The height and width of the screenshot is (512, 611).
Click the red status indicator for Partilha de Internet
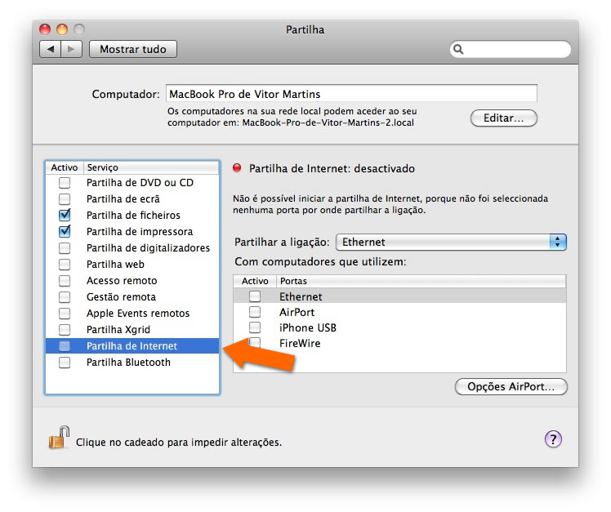(238, 168)
